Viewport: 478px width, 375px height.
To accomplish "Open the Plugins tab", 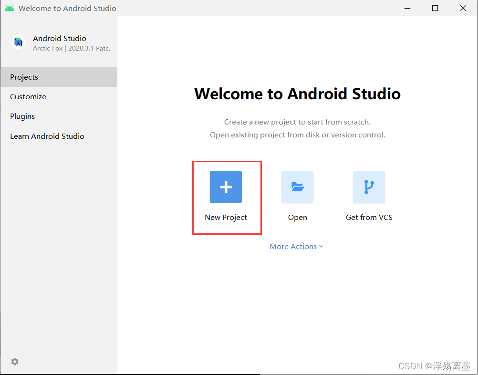I will 59,116.
